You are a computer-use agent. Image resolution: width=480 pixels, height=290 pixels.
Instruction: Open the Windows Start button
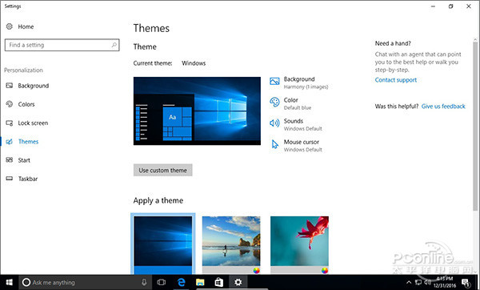point(10,282)
